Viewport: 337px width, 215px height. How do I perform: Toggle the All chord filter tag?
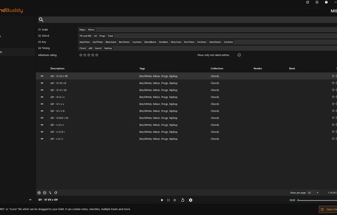(95, 36)
